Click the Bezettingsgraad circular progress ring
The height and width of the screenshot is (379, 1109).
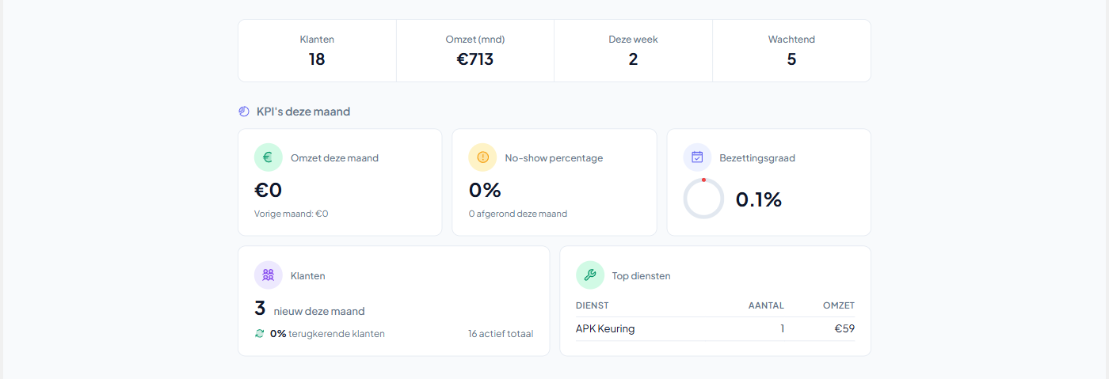[x=703, y=199]
